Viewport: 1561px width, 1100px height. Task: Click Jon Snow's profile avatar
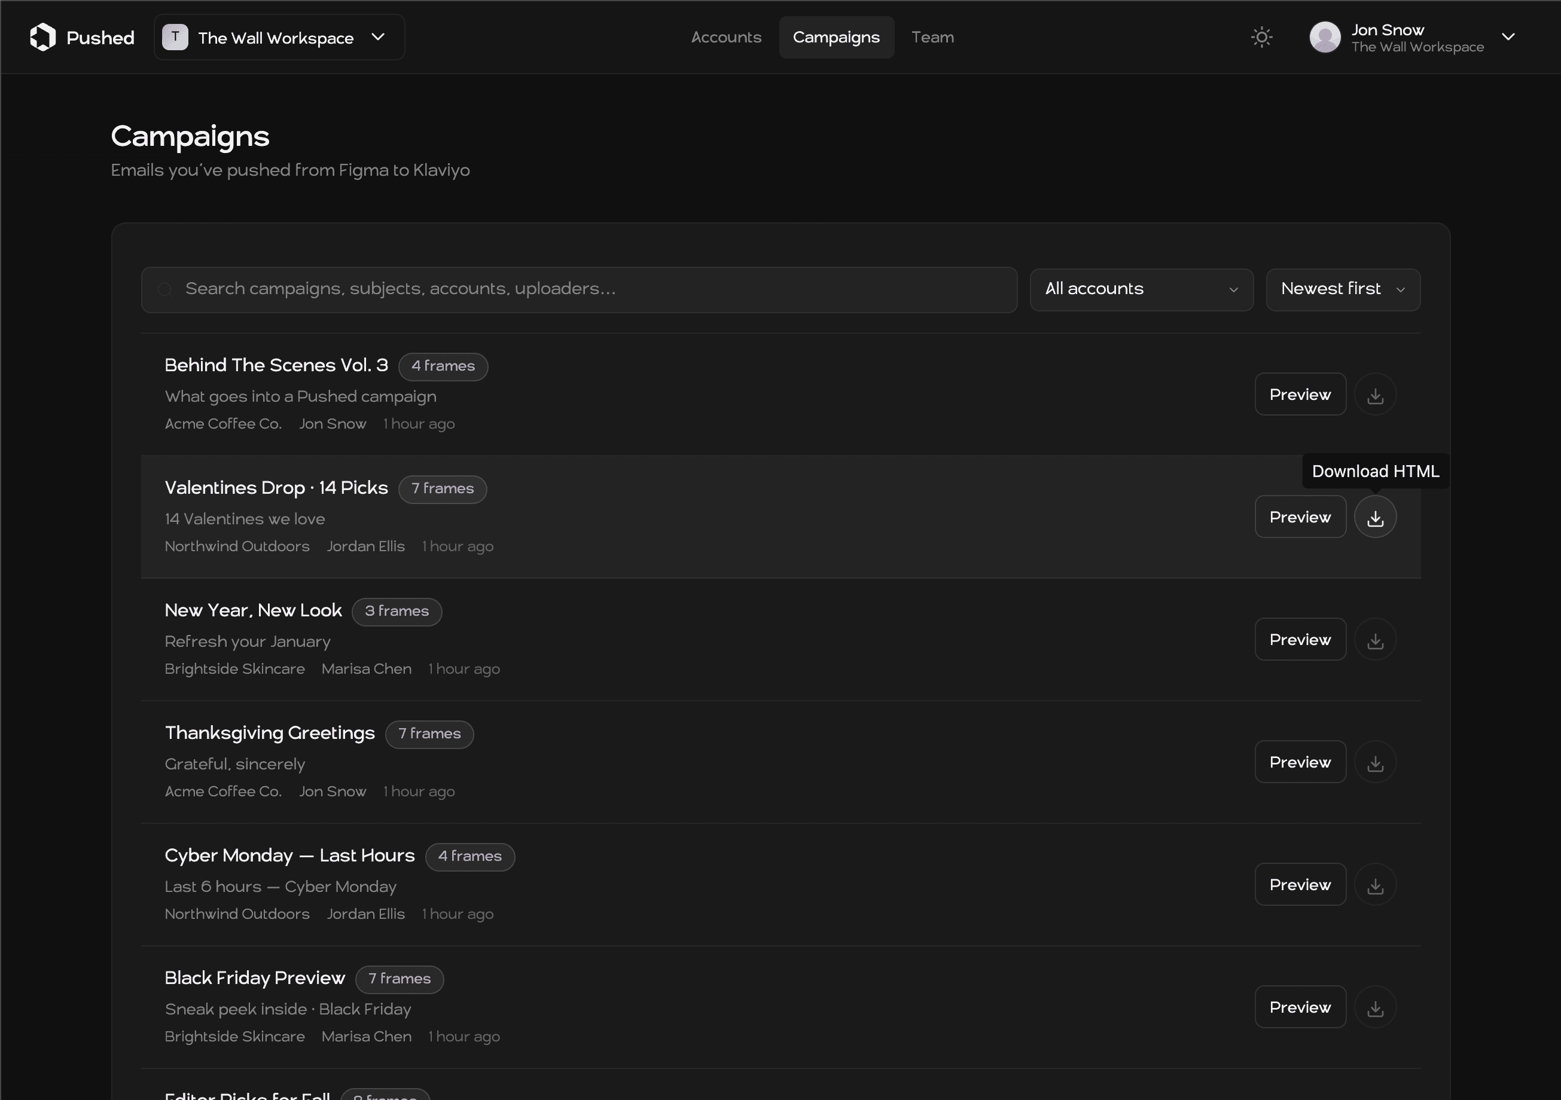coord(1325,38)
